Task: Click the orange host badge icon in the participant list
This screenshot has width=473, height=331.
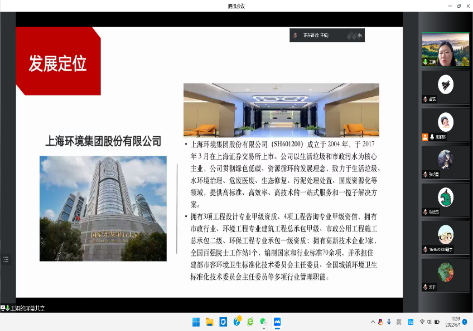Action: click(x=425, y=137)
